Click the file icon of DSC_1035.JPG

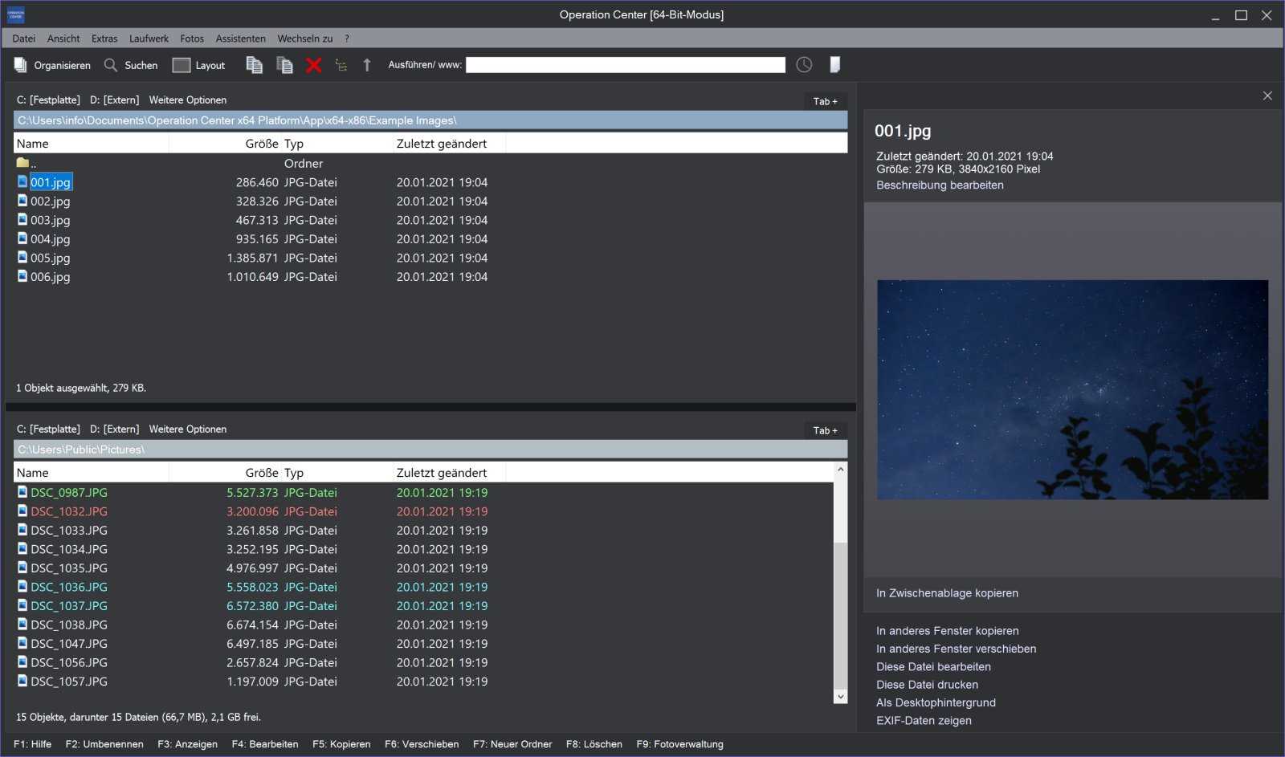coord(22,568)
